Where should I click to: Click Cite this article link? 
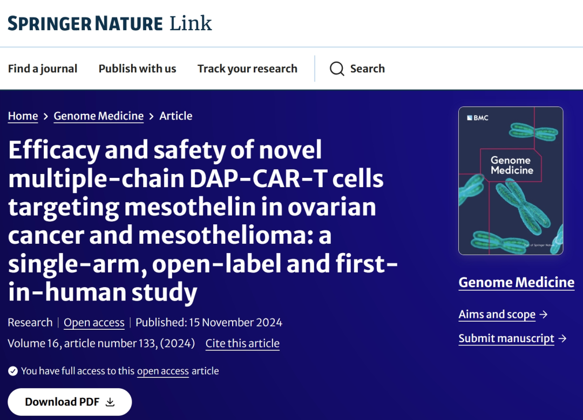pos(242,343)
